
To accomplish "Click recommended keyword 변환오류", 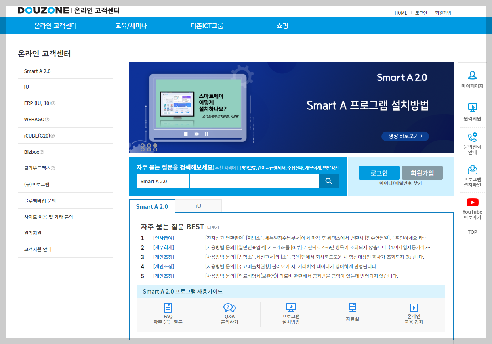I will tap(248, 168).
